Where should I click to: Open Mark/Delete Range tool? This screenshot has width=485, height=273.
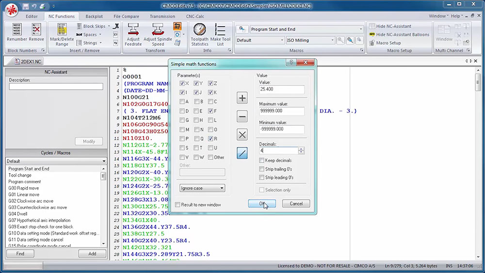coord(62,34)
